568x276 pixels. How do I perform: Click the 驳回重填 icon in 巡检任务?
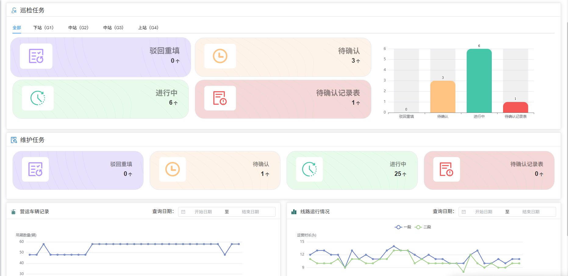tap(36, 56)
